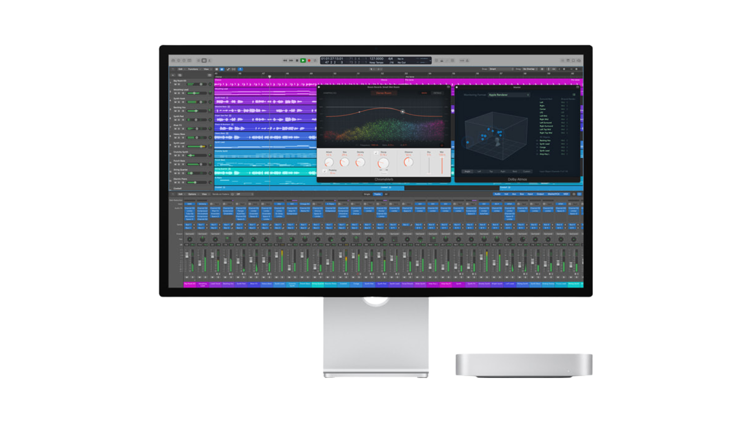Switch mixer to All view
The width and height of the screenshot is (752, 423).
(x=387, y=194)
